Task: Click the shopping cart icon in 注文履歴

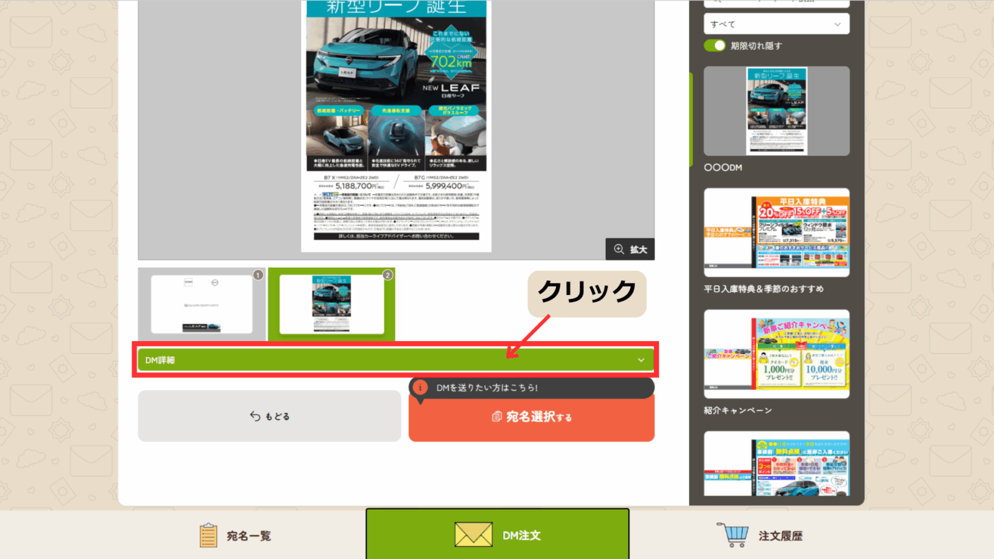Action: click(734, 535)
